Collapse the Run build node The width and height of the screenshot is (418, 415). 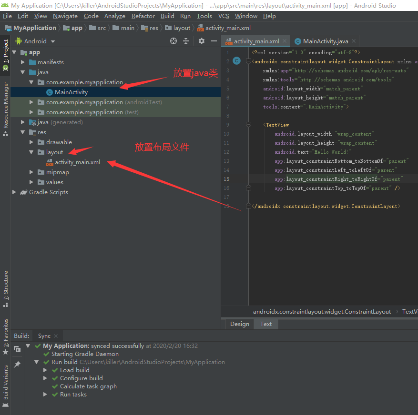(37, 362)
